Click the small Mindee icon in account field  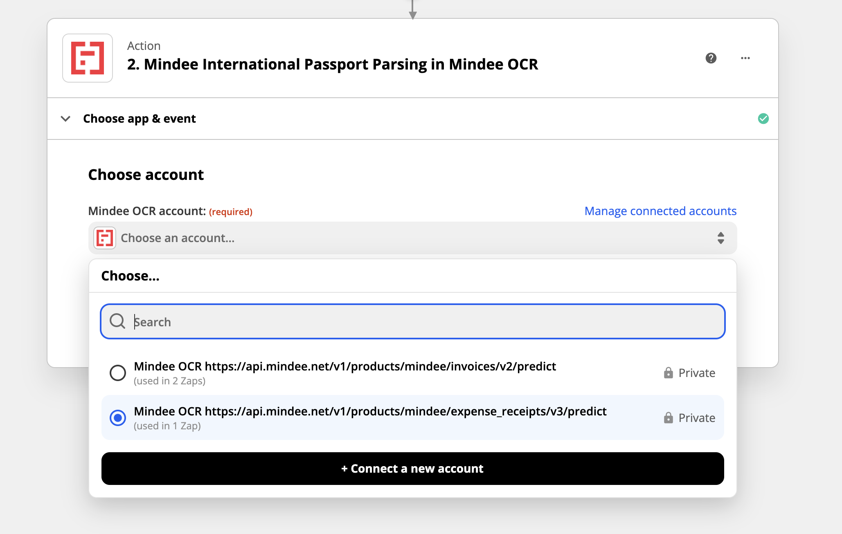105,238
